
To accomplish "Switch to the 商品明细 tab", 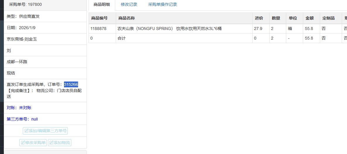I will pyautogui.click(x=102, y=4).
